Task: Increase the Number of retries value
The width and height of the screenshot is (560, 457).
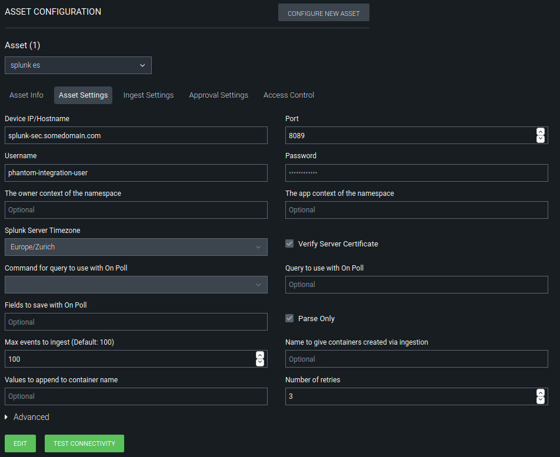Action: click(541, 393)
